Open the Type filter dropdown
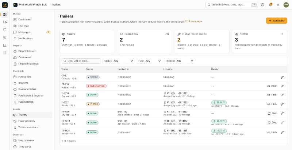The image size is (292, 150). (149, 61)
